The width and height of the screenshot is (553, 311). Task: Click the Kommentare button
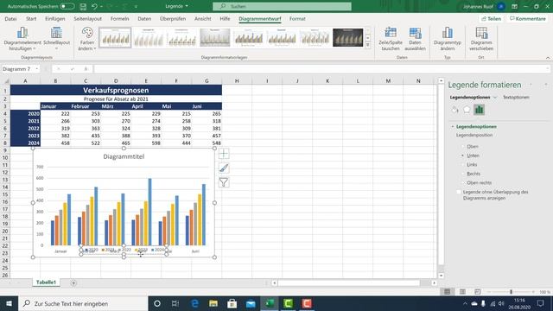pyautogui.click(x=528, y=19)
